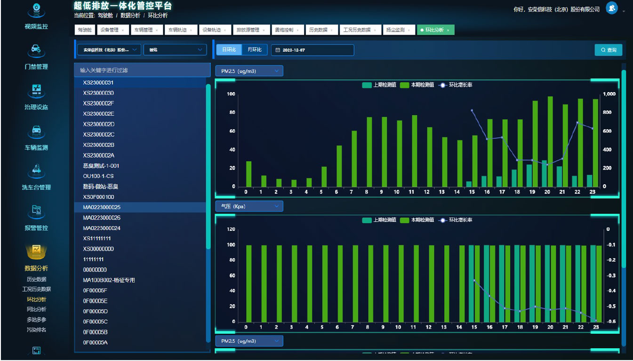Click the 报警管控 alarm control icon
633x361 pixels.
coord(36,211)
